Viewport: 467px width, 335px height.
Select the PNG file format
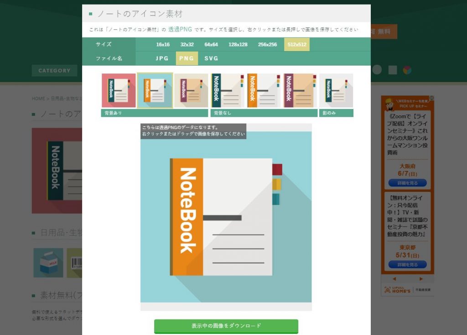[187, 58]
